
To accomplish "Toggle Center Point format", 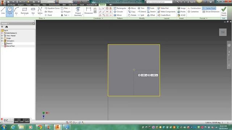I will [x=209, y=8].
